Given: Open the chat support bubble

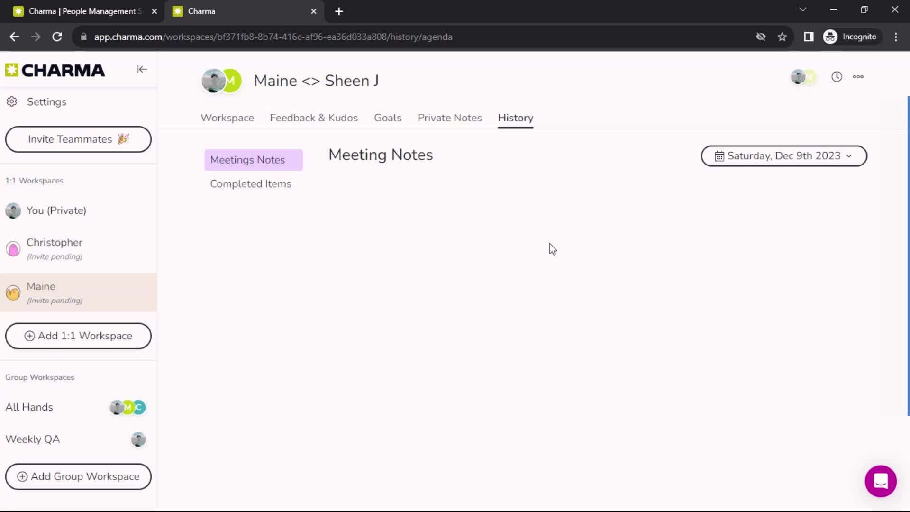Looking at the screenshot, I should point(881,481).
